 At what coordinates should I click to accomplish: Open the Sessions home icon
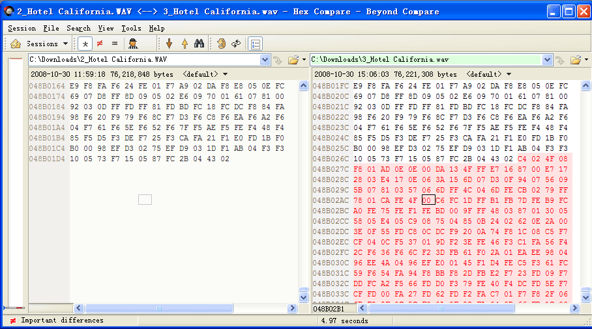(16, 44)
